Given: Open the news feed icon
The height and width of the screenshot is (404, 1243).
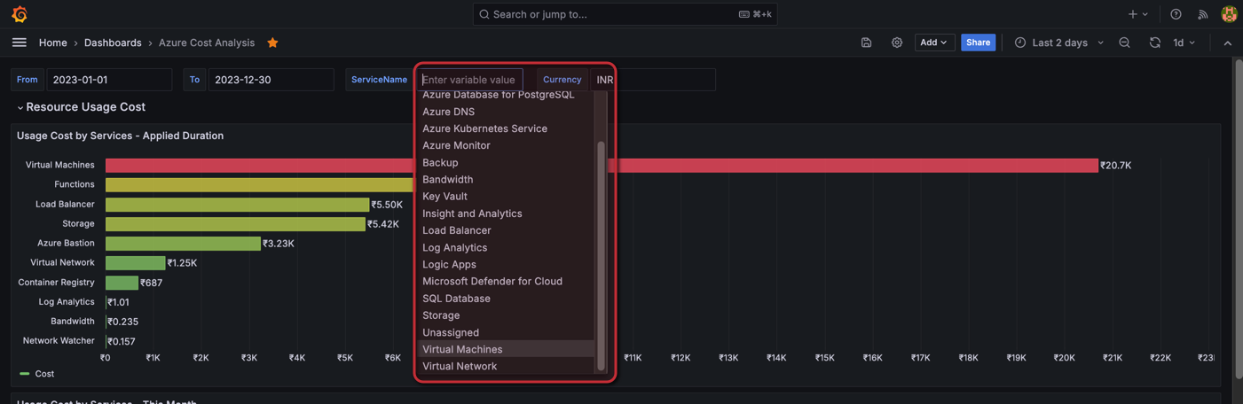Looking at the screenshot, I should tap(1202, 14).
